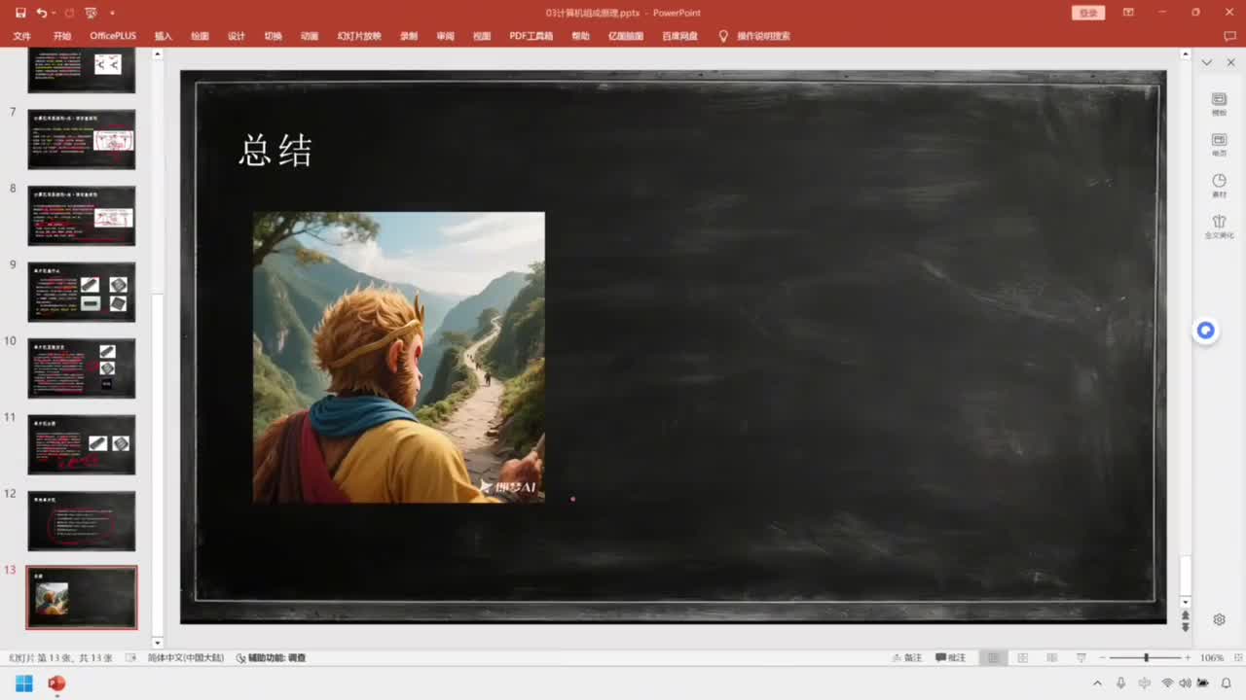Viewport: 1246px width, 700px height.
Task: Start slideshow from the status bar
Action: click(1081, 658)
